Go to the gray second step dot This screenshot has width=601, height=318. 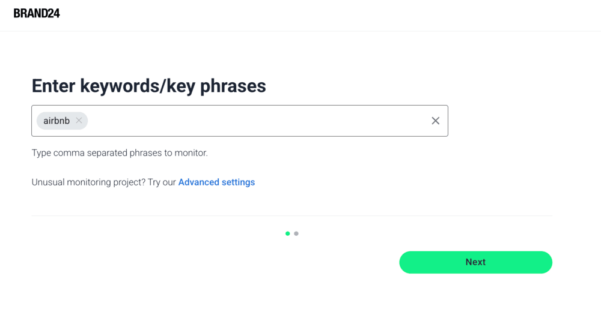point(296,233)
